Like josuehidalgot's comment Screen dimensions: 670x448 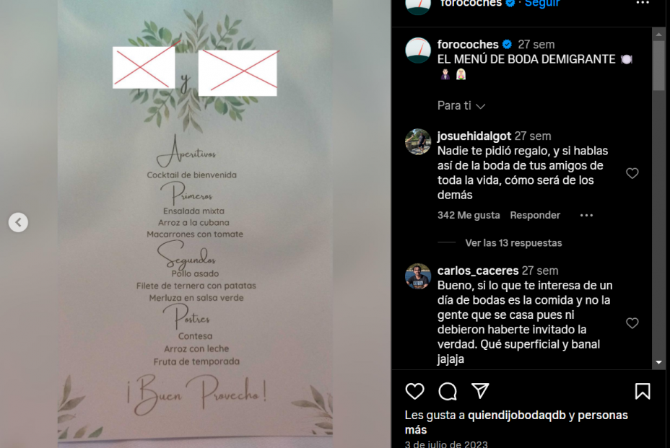[632, 173]
